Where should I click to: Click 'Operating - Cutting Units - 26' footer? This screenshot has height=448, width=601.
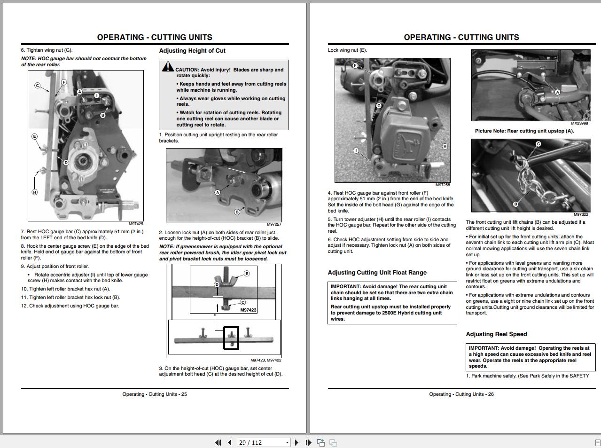click(x=461, y=394)
